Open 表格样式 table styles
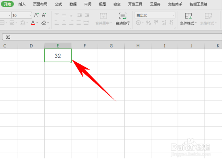 [x=208, y=19]
